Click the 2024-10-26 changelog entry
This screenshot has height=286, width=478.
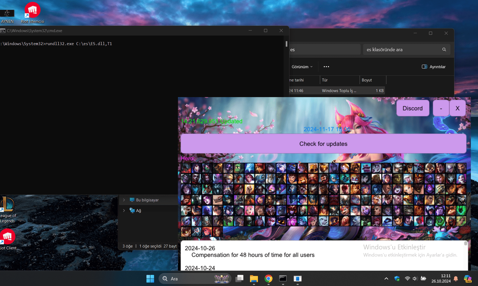coord(249,252)
